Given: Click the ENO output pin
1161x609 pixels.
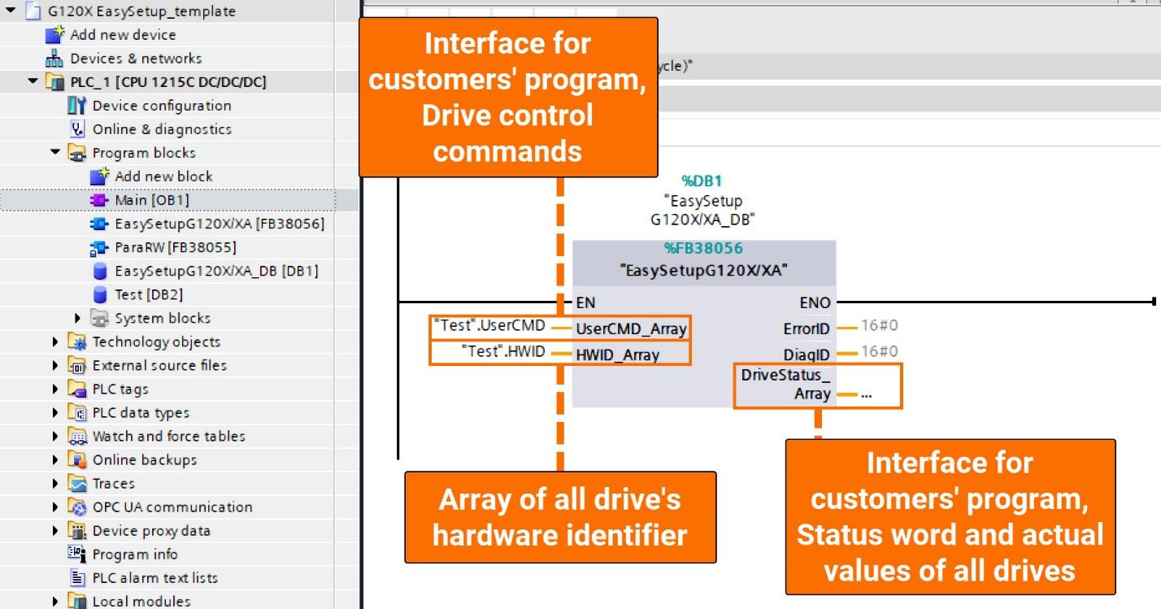Looking at the screenshot, I should (815, 302).
